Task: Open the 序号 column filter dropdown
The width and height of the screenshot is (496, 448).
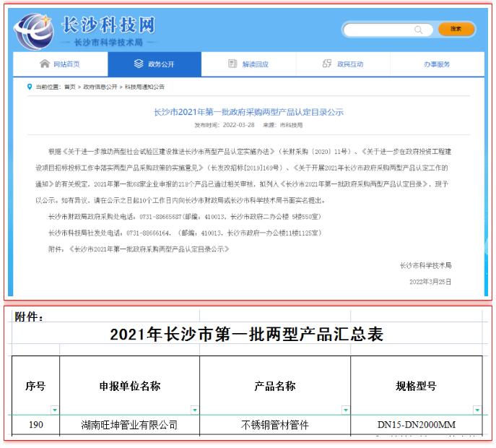Action: pos(55,410)
